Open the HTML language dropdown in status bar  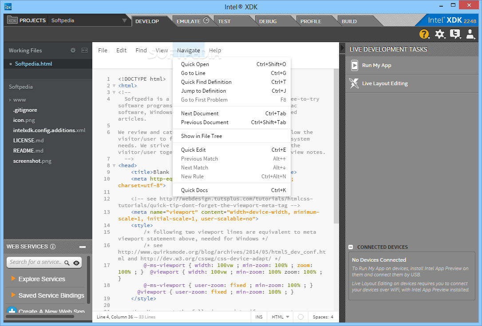coord(281,317)
